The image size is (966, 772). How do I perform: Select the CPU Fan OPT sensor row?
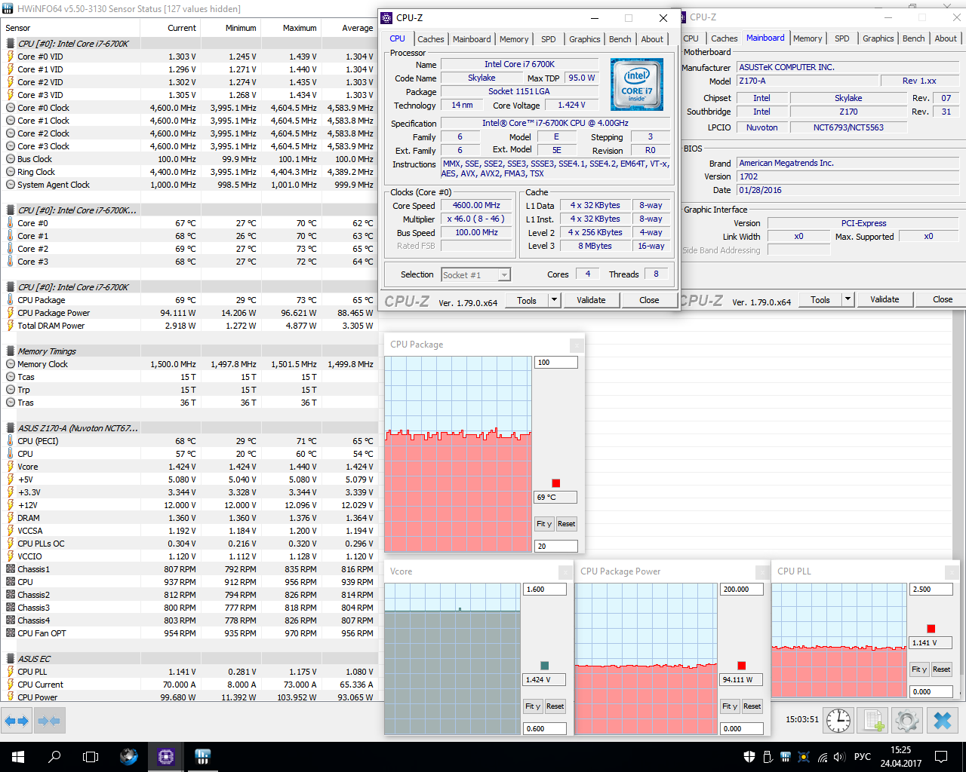click(x=189, y=633)
